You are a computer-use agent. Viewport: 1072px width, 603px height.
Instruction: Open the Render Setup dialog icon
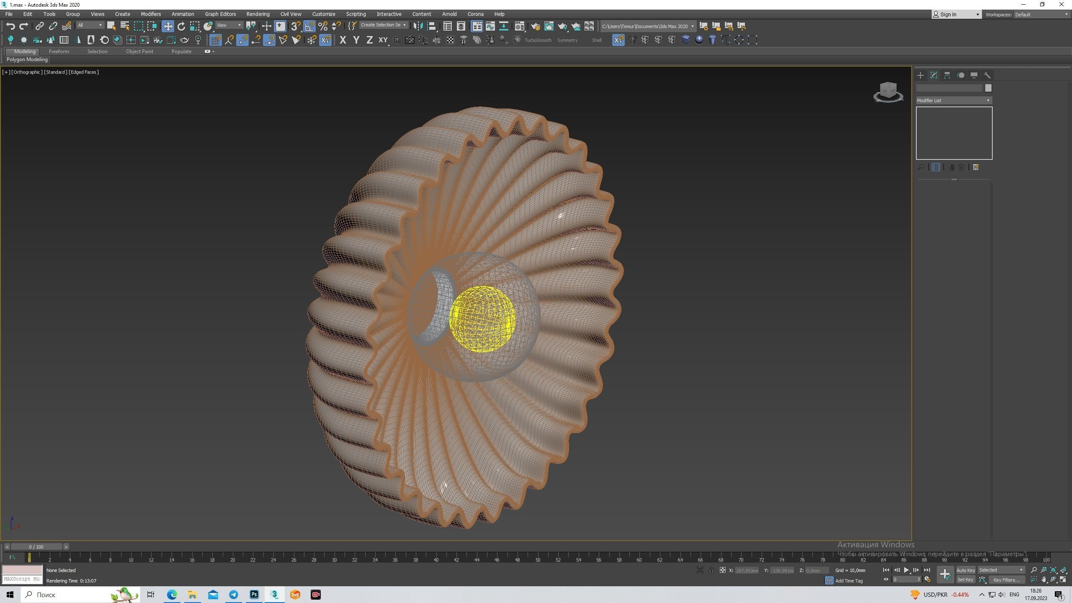[535, 26]
